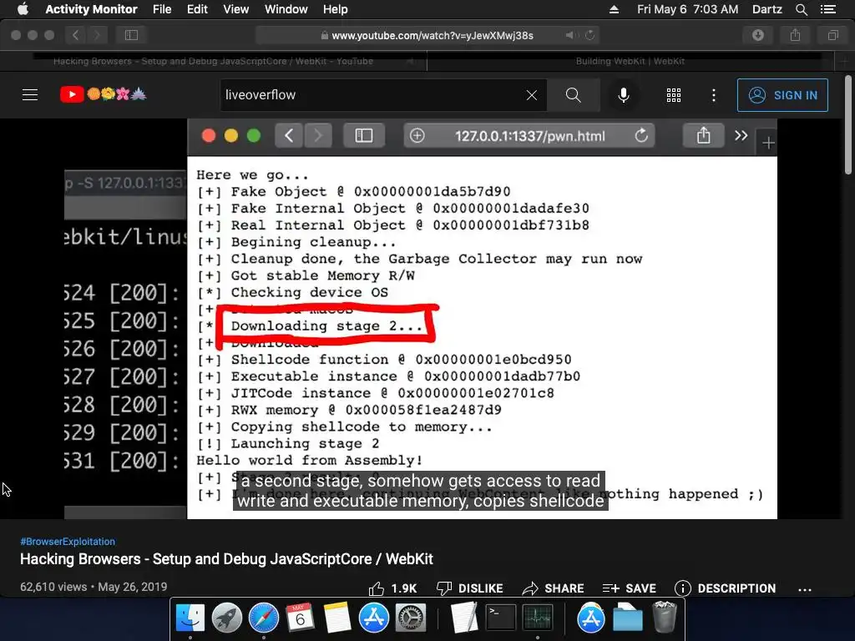Click the video title text

[226, 558]
